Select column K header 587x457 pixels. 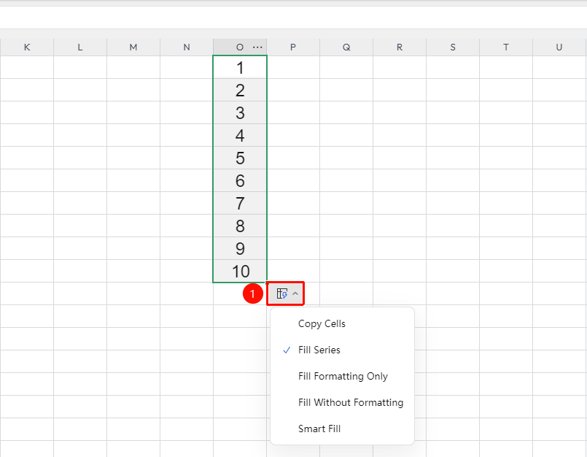pyautogui.click(x=27, y=47)
